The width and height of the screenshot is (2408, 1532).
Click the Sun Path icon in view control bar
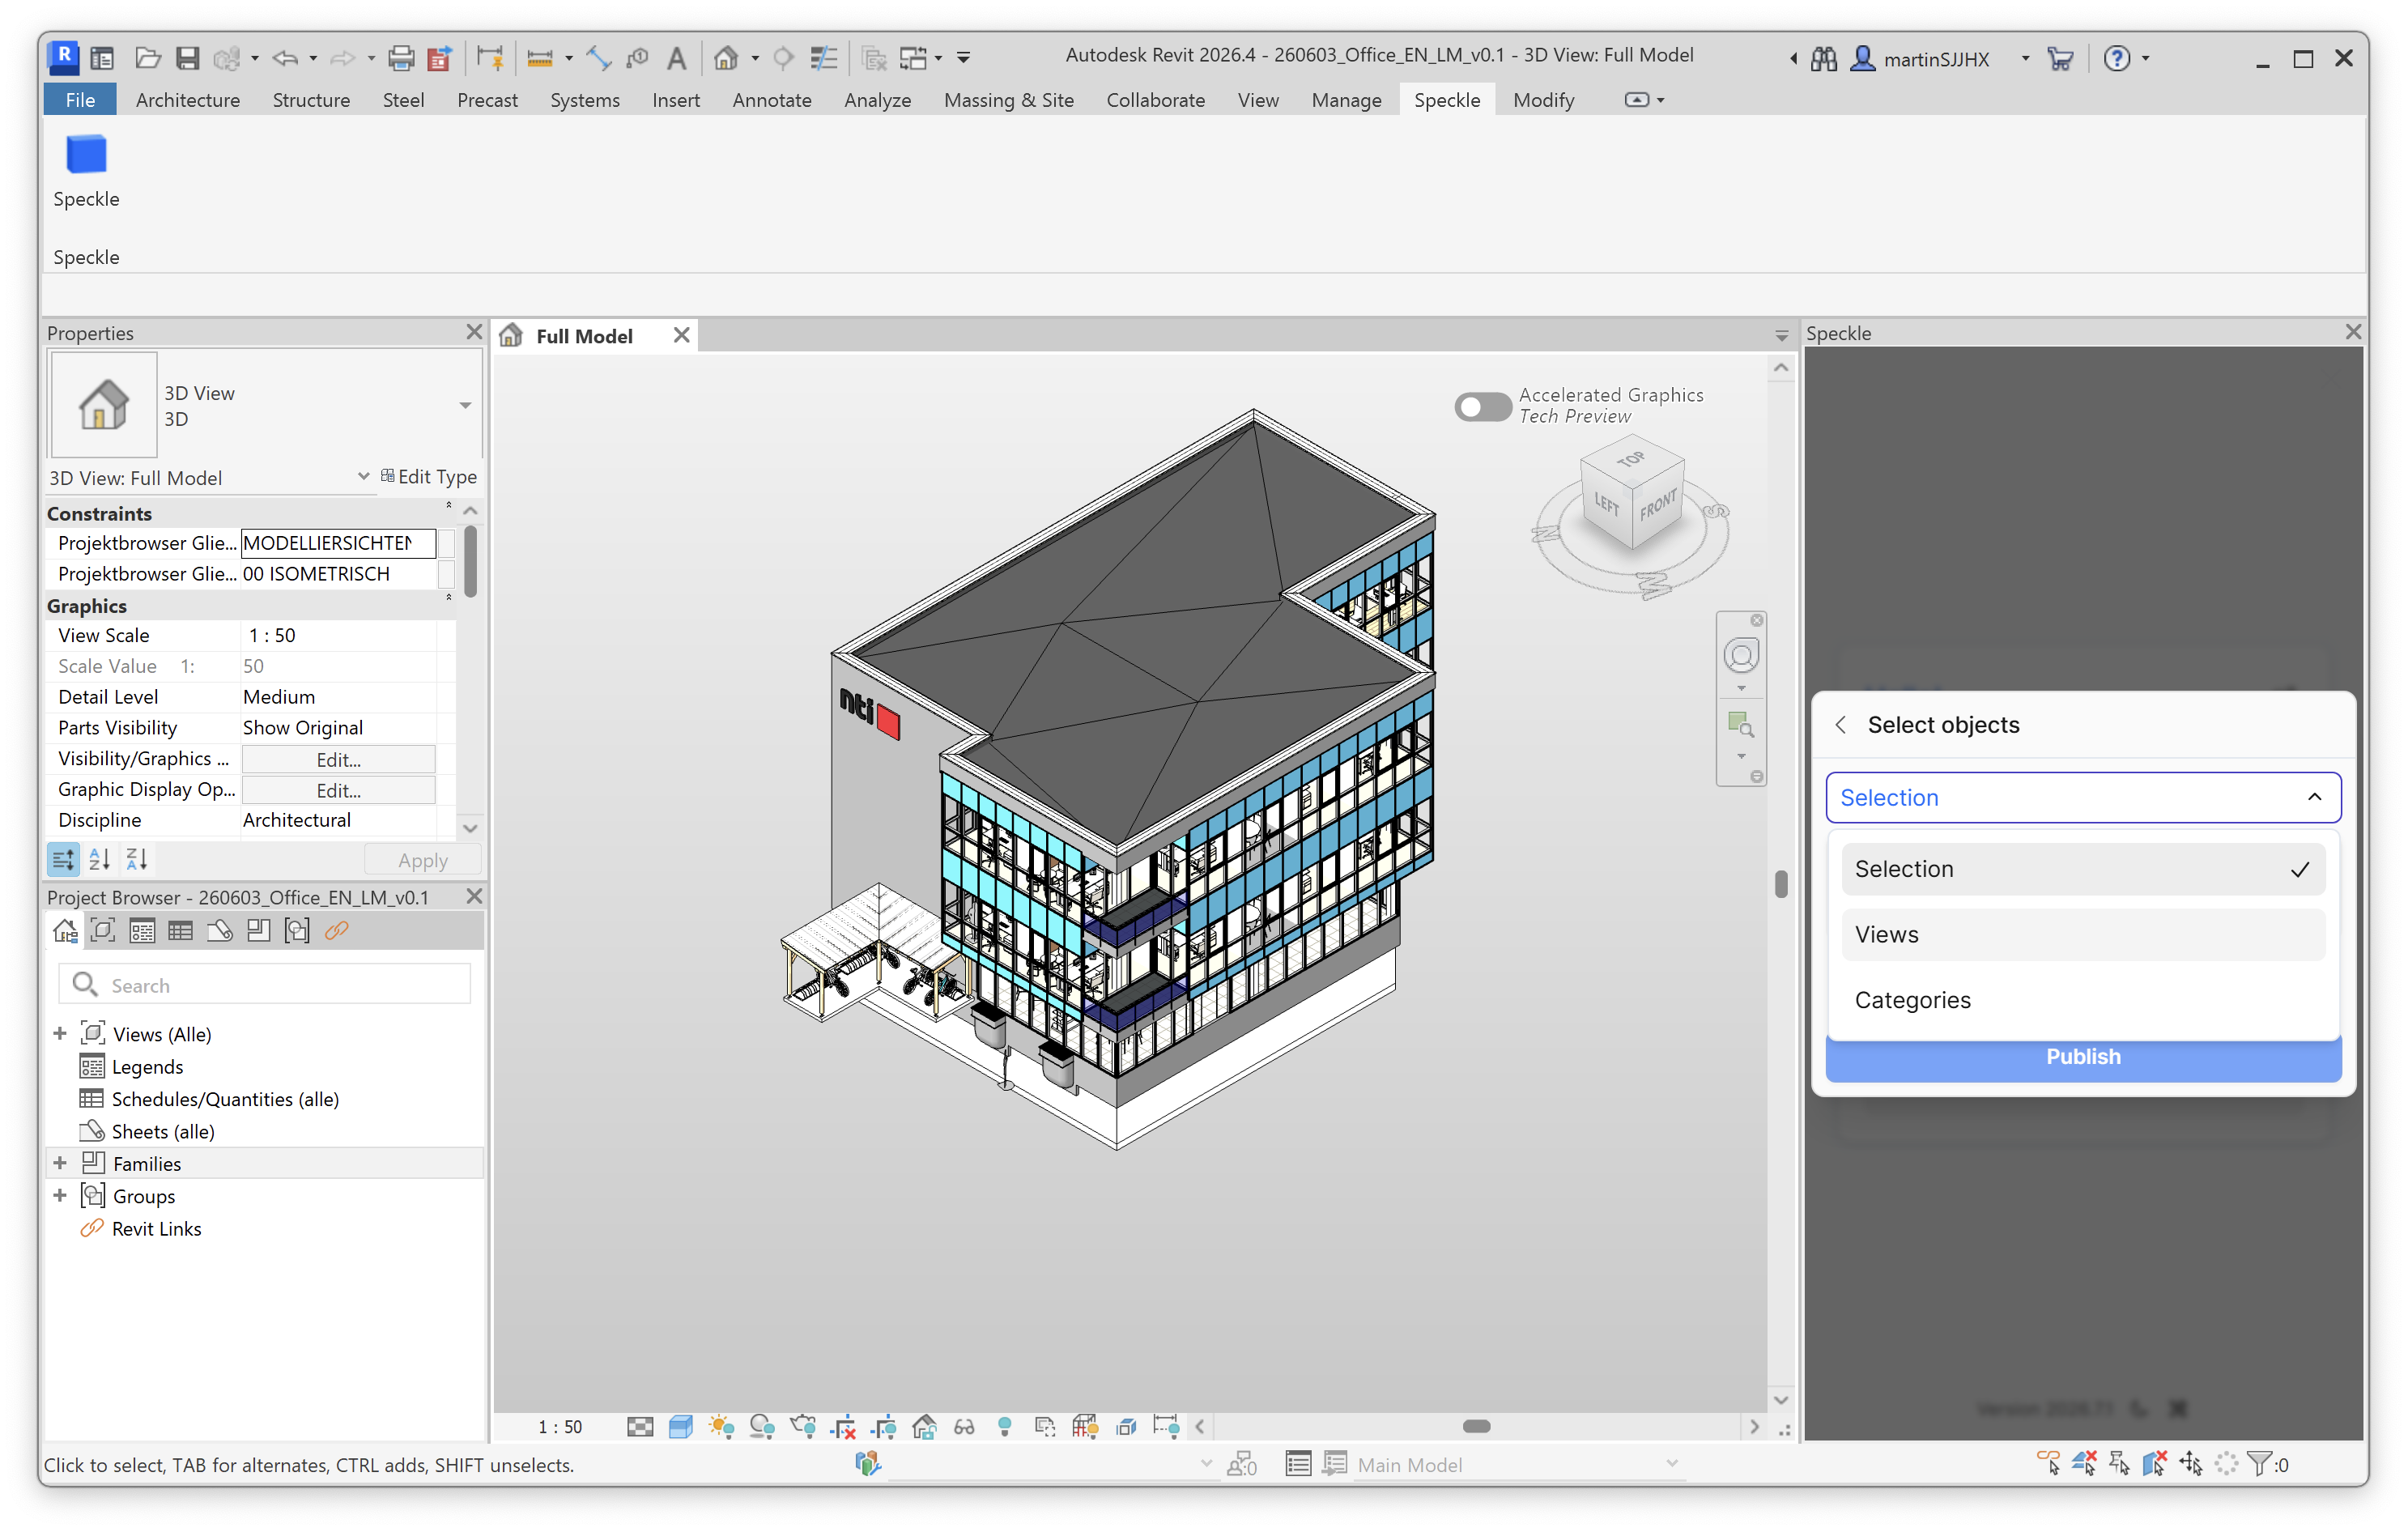click(721, 1426)
